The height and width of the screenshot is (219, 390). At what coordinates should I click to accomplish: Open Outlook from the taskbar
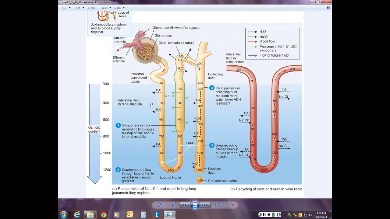click(x=130, y=214)
